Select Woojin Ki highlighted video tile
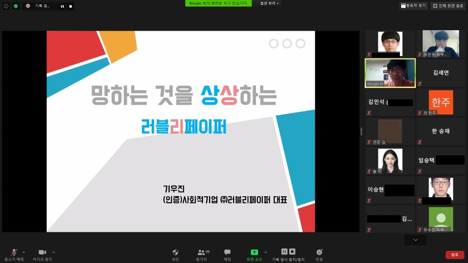 390,73
